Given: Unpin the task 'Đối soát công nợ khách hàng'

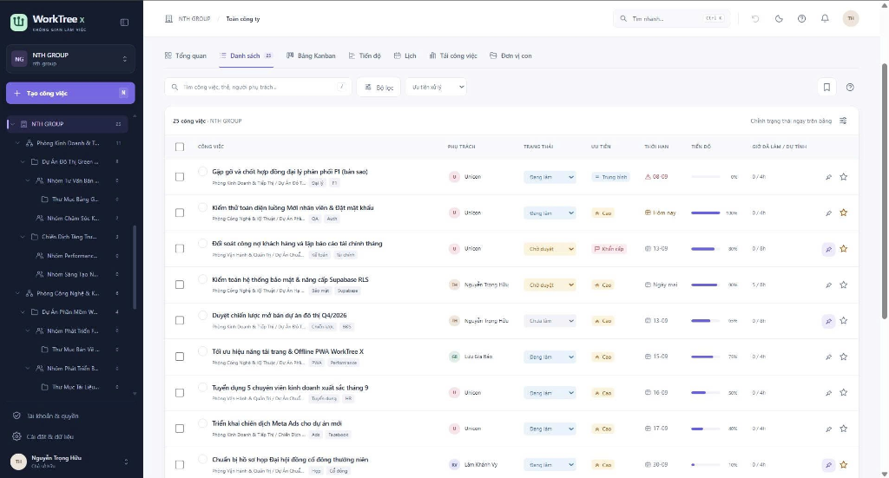Looking at the screenshot, I should 828,249.
